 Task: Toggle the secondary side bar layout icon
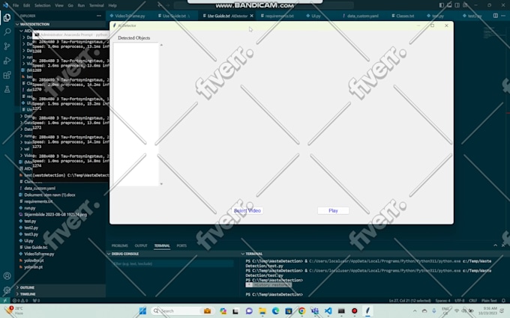point(457,5)
